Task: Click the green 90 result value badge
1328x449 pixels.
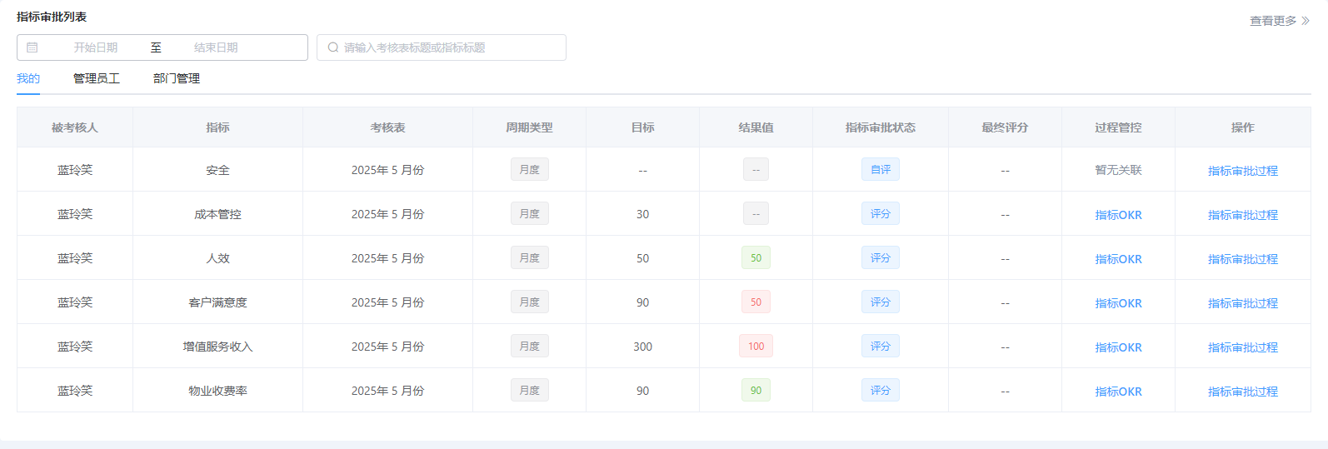Action: point(756,391)
